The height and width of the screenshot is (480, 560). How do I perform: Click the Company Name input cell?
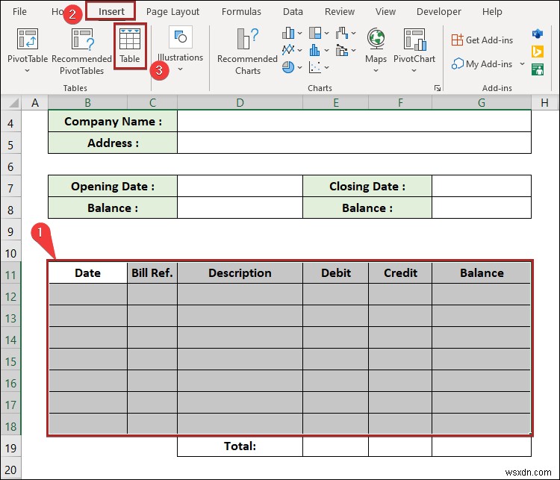click(x=354, y=122)
